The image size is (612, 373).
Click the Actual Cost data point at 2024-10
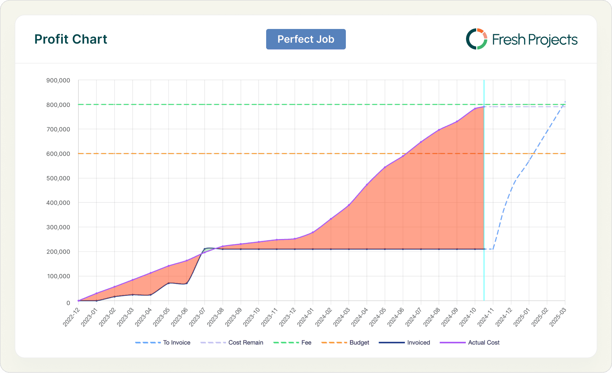click(475, 109)
